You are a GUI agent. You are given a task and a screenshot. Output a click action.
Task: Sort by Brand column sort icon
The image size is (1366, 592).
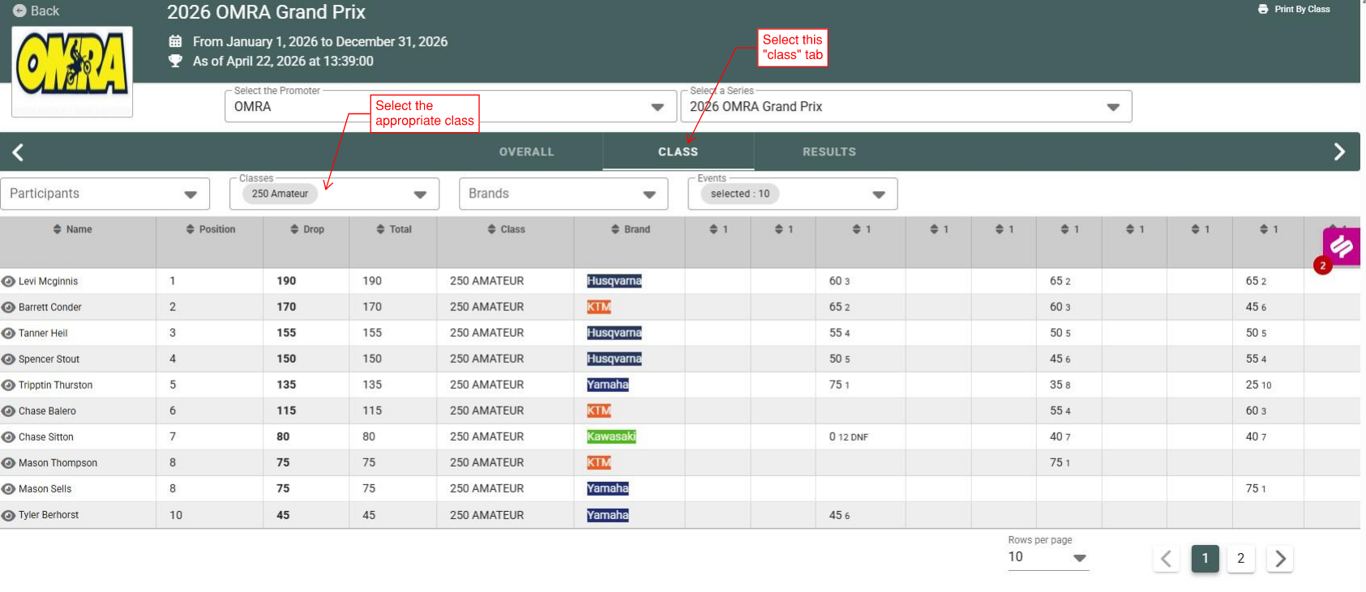pos(615,229)
